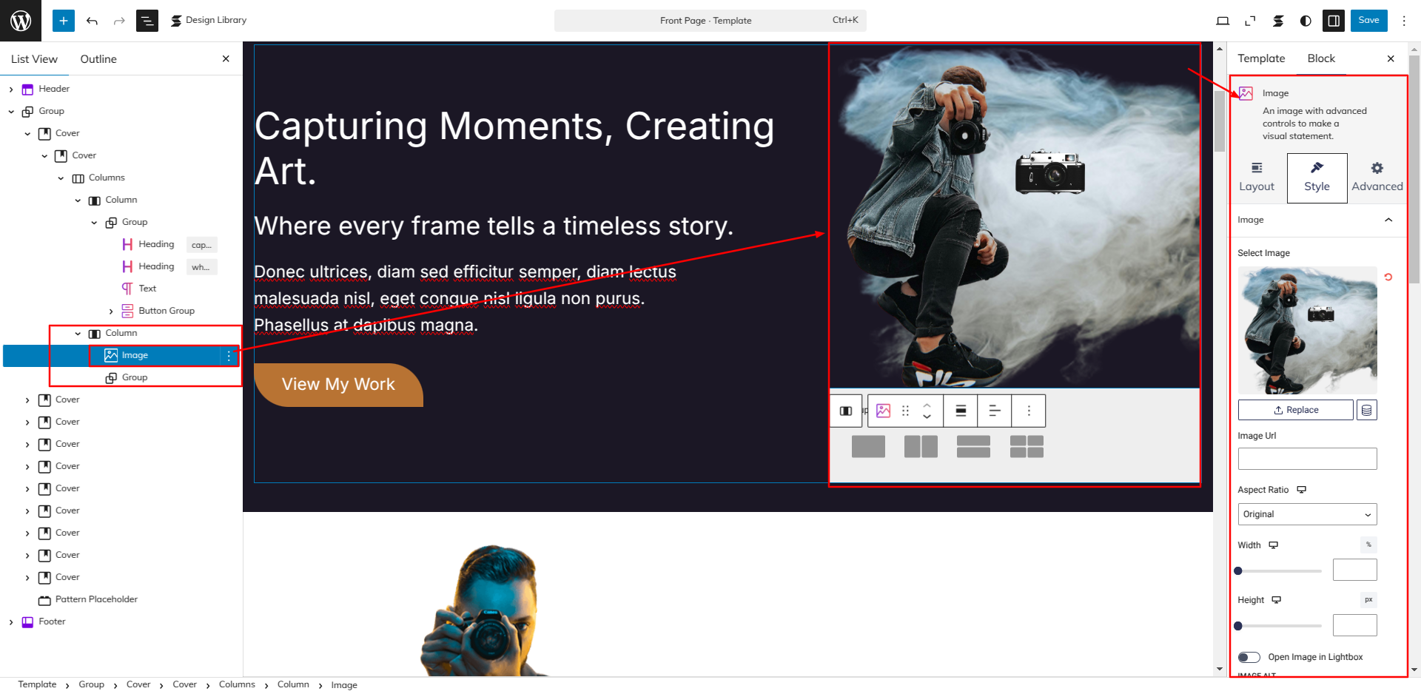The height and width of the screenshot is (694, 1421).
Task: Close the list view panel
Action: pos(226,58)
